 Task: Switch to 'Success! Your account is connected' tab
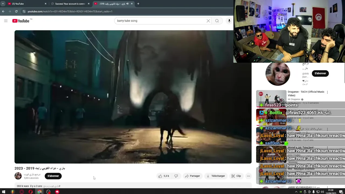[x=70, y=4]
